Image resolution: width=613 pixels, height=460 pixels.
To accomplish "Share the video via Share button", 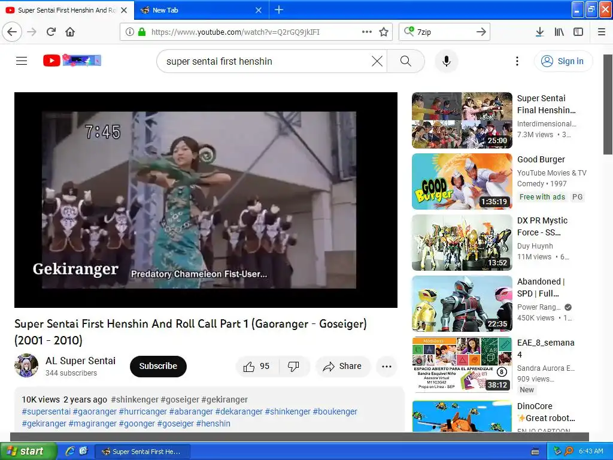I will point(342,366).
